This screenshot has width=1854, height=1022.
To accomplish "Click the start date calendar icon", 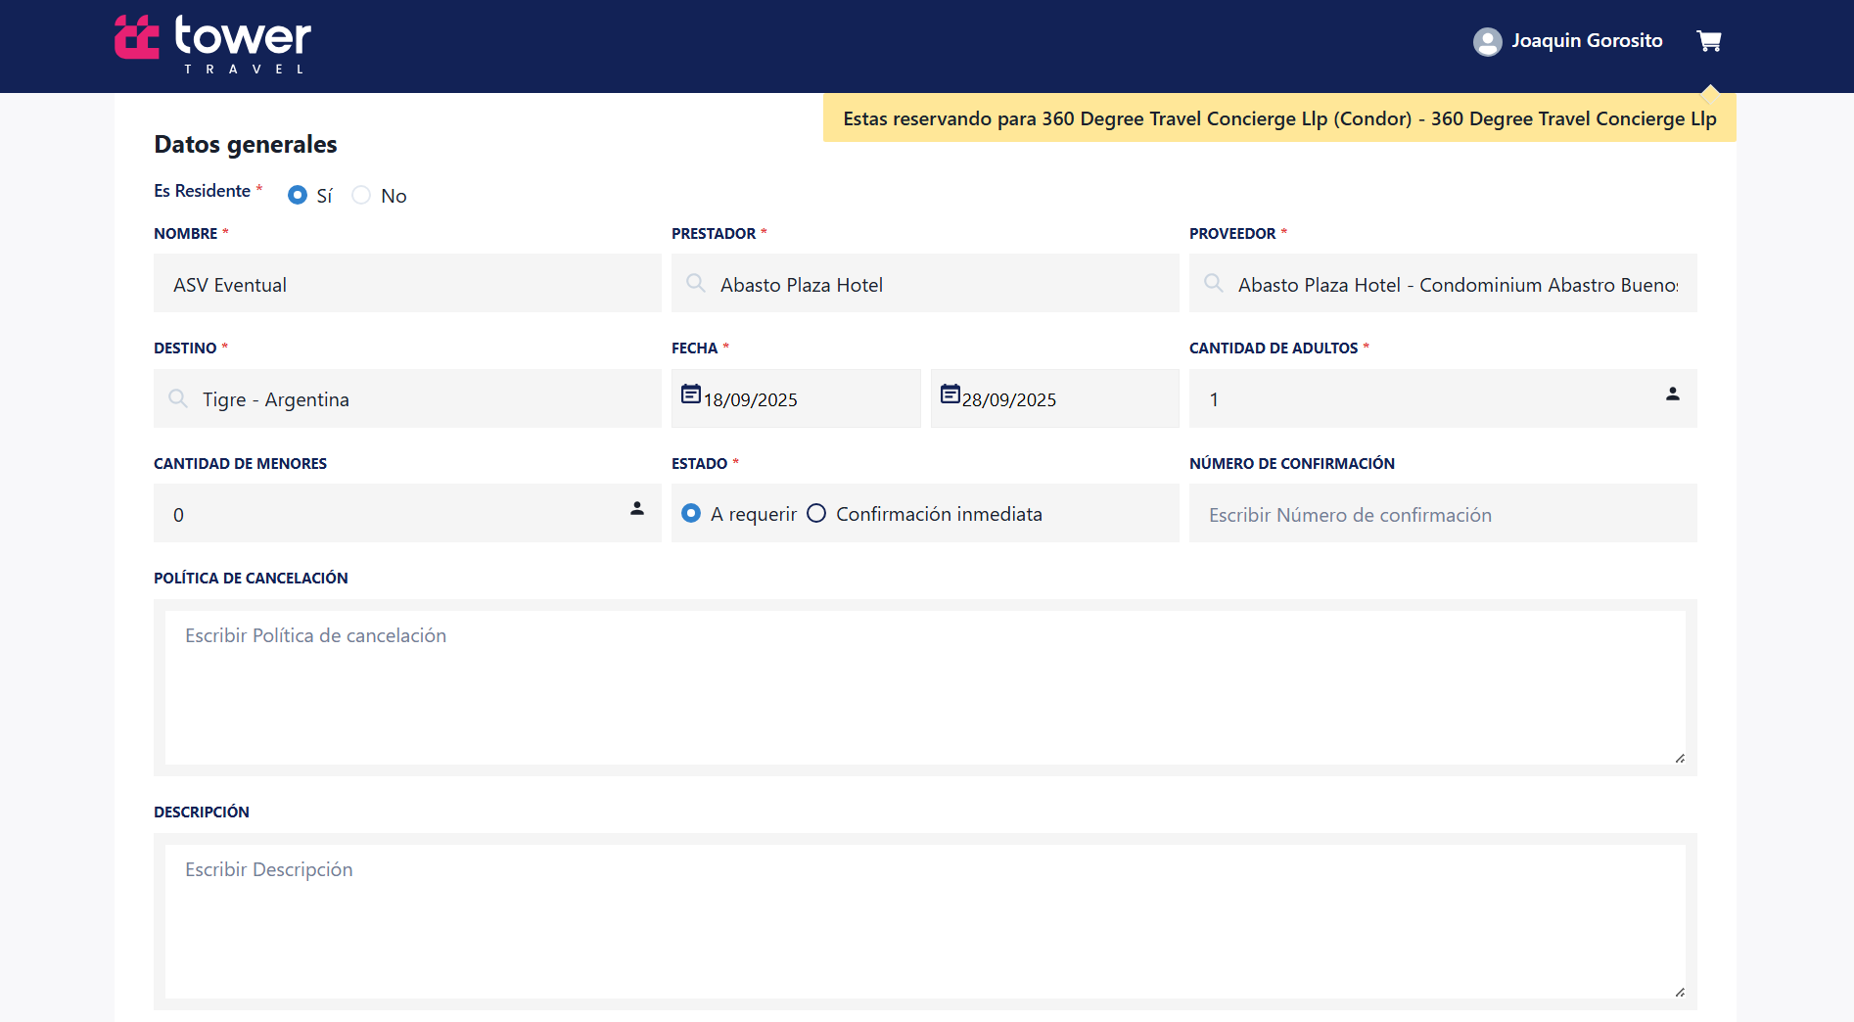I will point(690,395).
